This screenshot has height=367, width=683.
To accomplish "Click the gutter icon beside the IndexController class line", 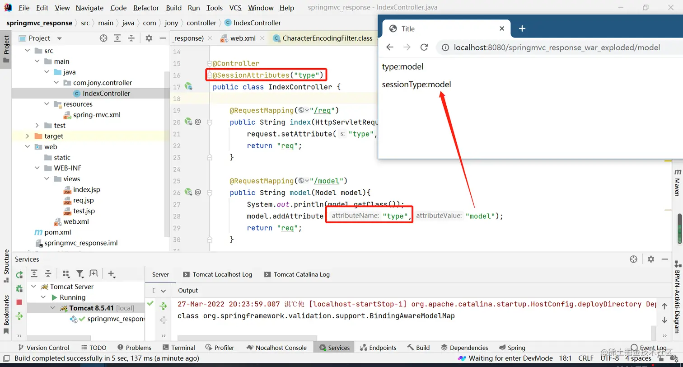I will (x=188, y=86).
